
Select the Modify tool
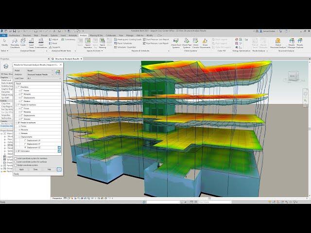(x=4, y=43)
